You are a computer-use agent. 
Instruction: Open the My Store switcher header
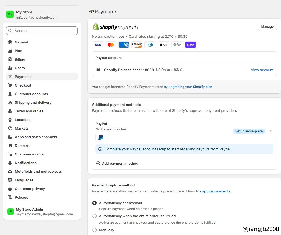click(x=42, y=15)
